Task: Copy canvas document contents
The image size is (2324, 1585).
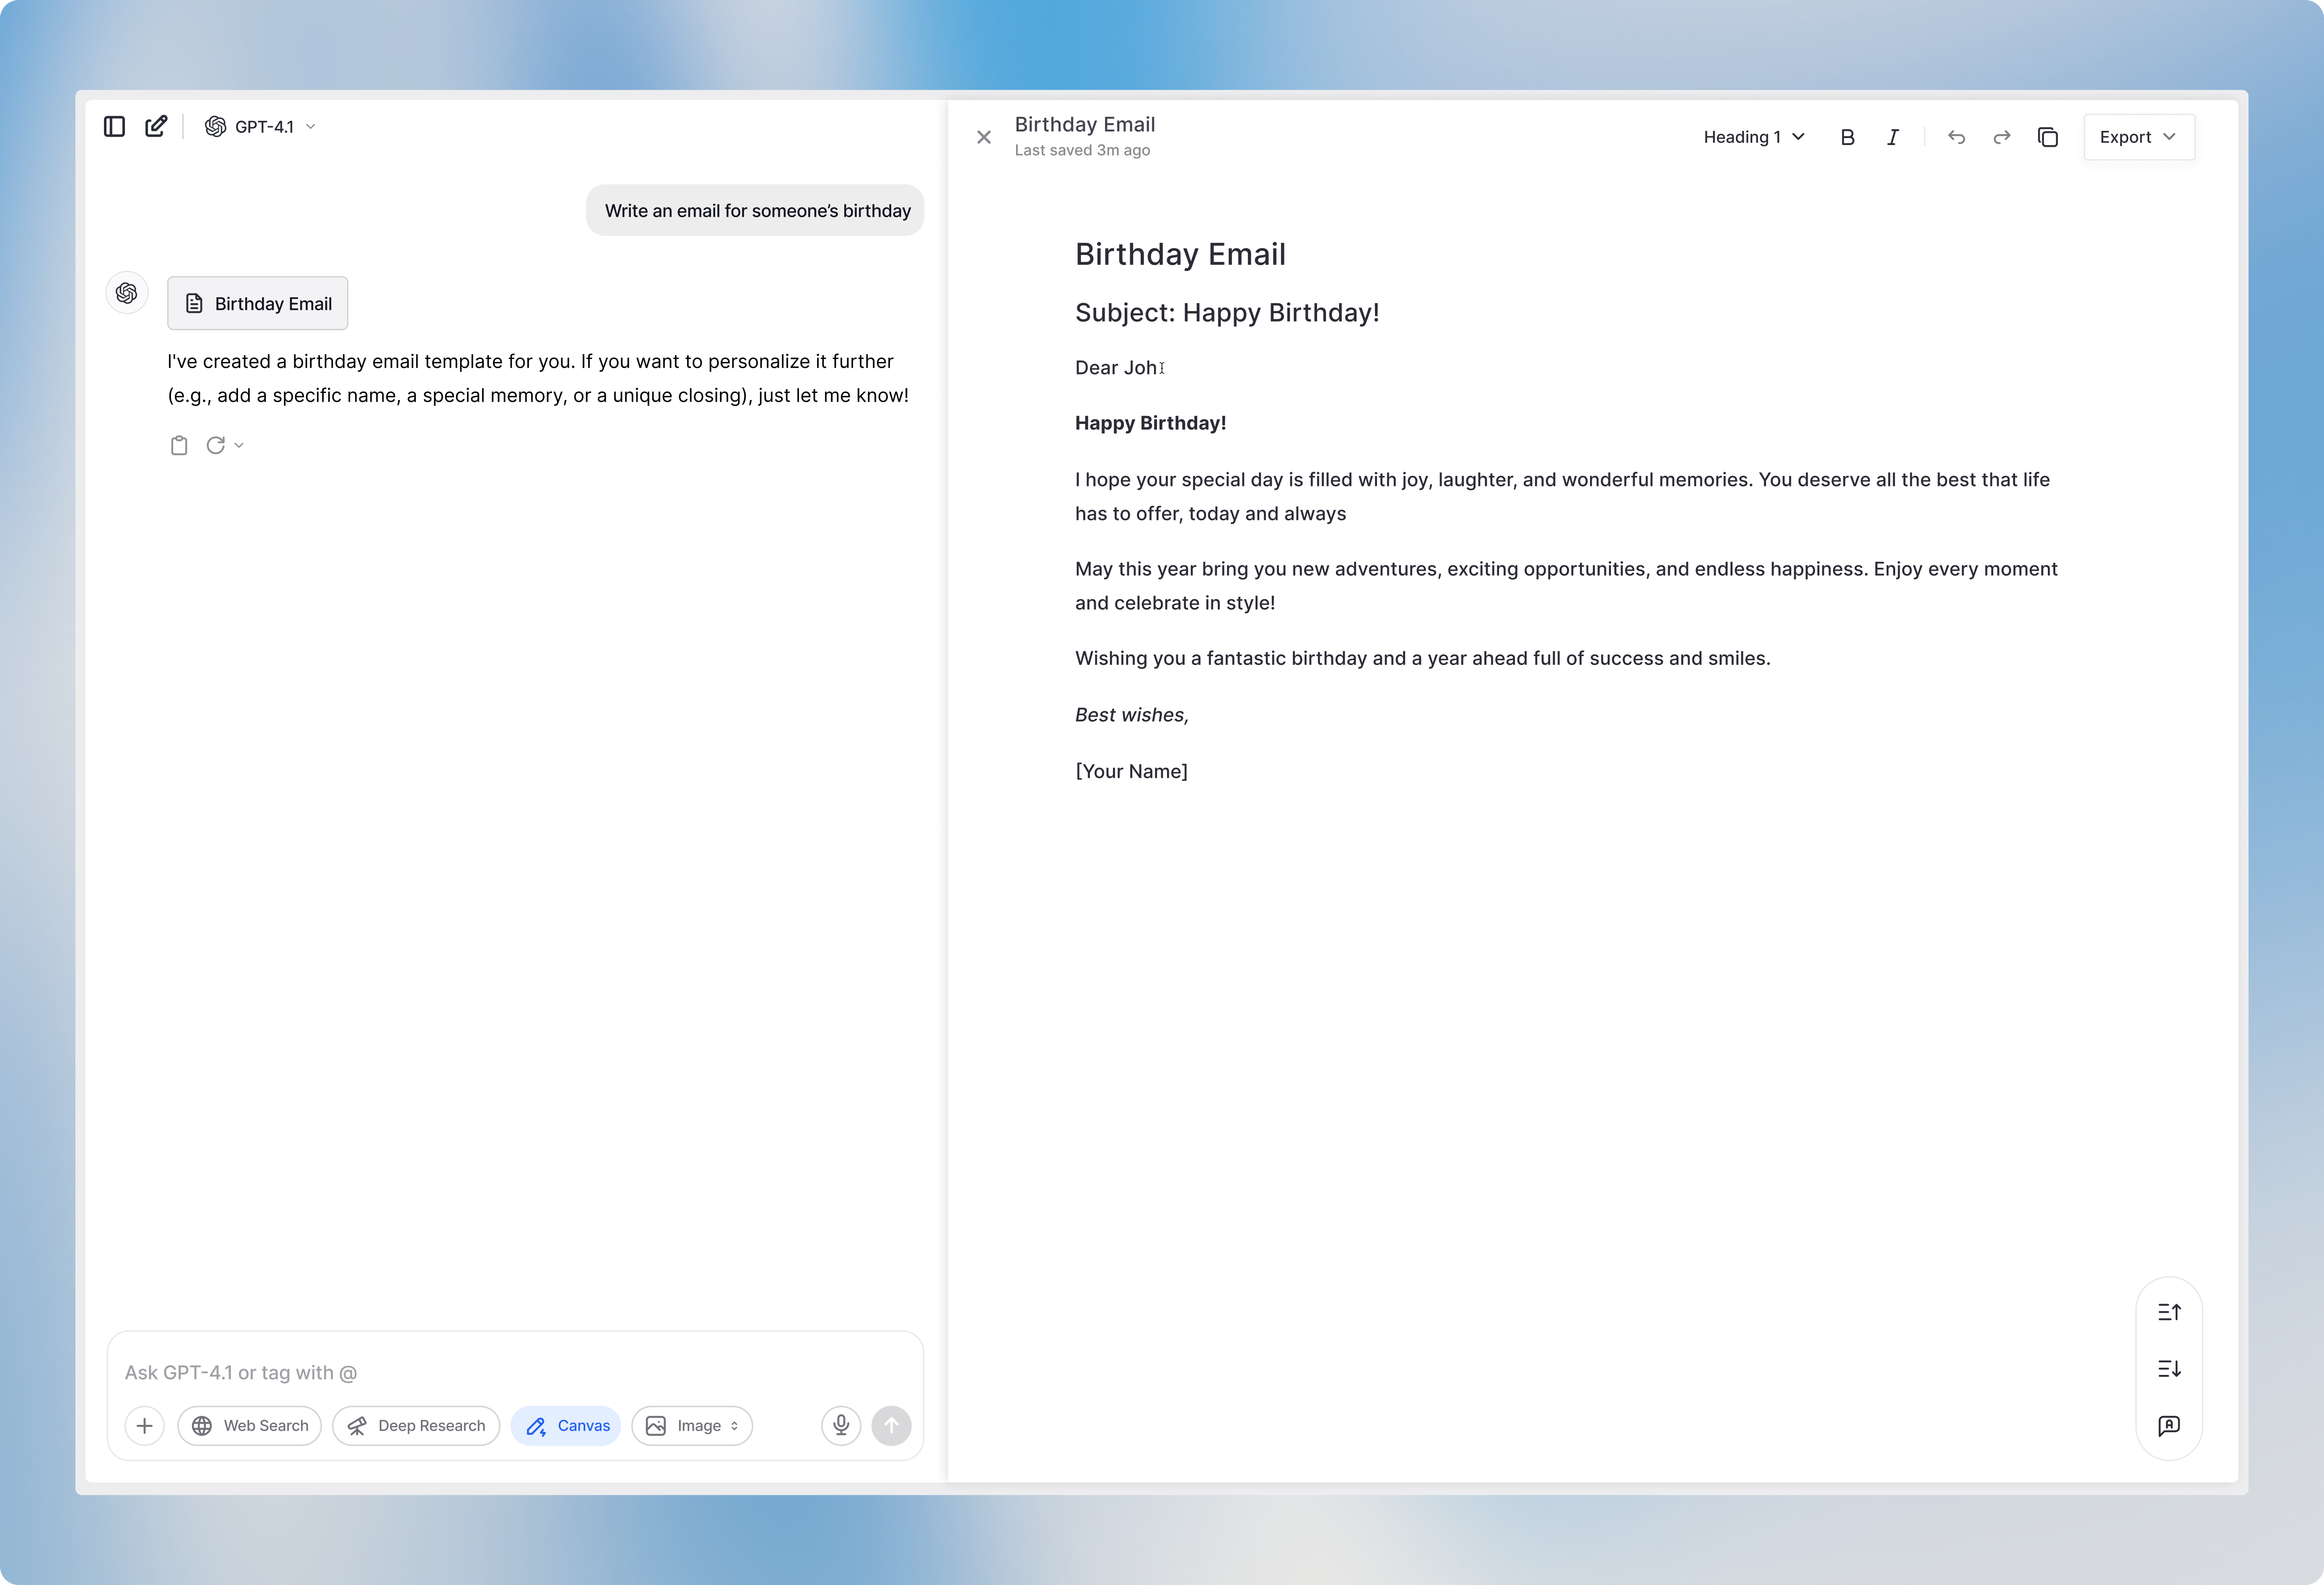Action: click(2047, 138)
